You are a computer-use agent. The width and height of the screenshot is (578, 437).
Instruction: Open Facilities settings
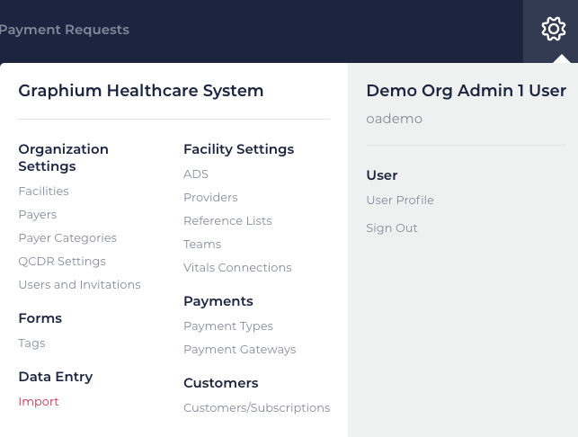click(x=43, y=191)
